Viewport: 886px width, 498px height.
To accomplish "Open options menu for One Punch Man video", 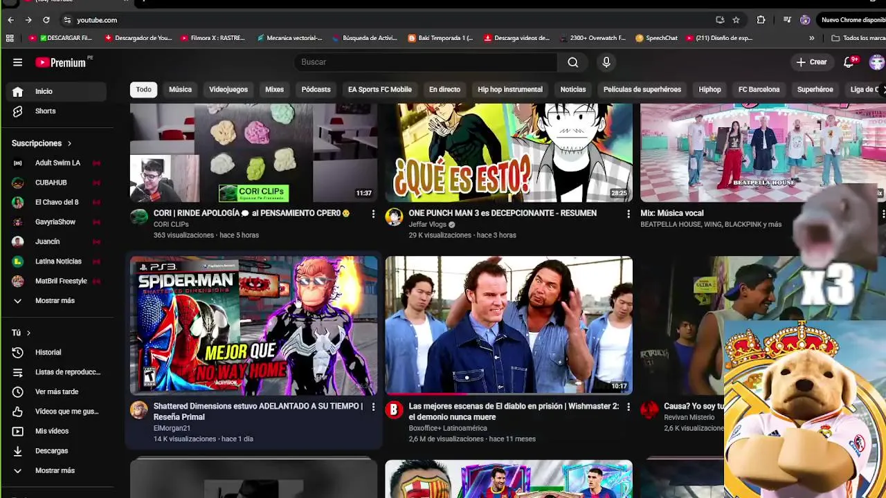I will pyautogui.click(x=629, y=214).
